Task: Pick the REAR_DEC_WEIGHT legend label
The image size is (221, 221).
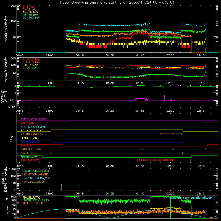Action: pos(34,182)
